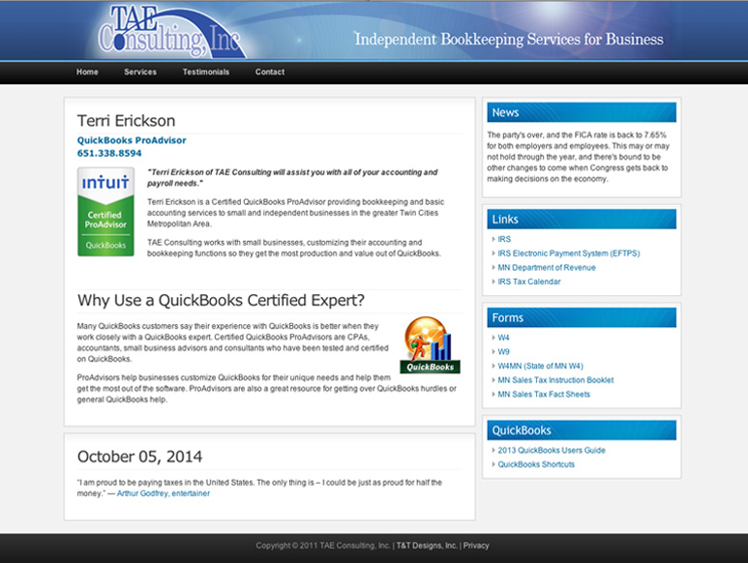Click the Intuit Certified ProAdvisor badge

coord(105,212)
